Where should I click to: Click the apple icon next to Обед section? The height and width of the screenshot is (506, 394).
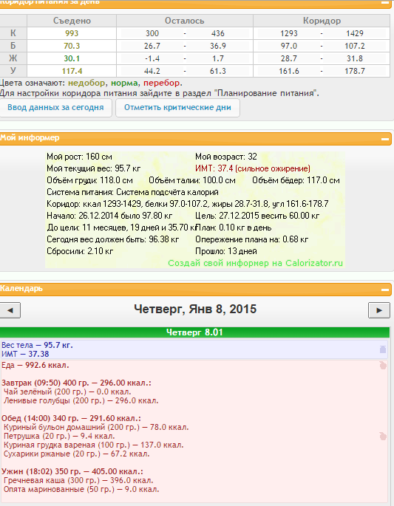383,437
